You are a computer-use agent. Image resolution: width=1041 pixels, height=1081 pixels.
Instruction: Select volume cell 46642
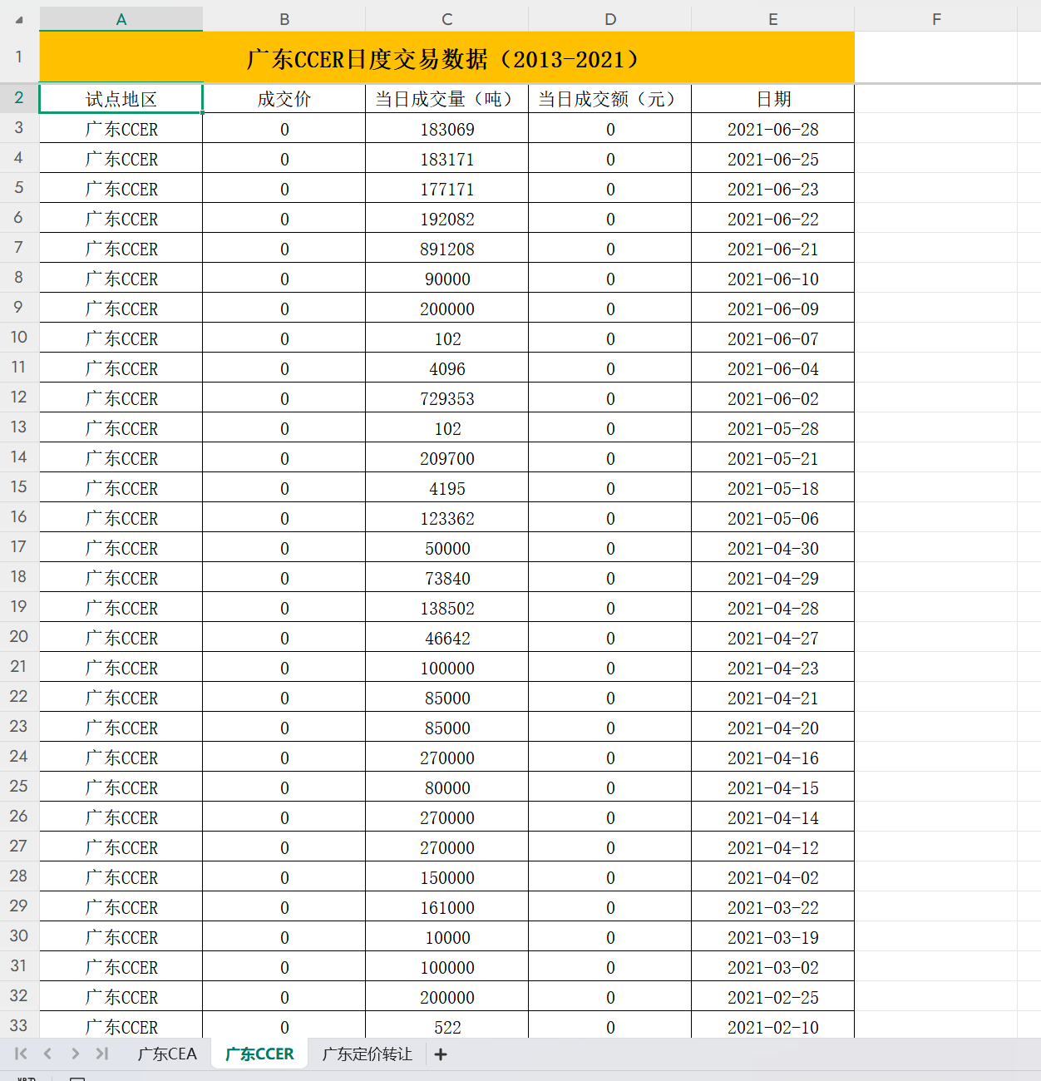tap(447, 638)
